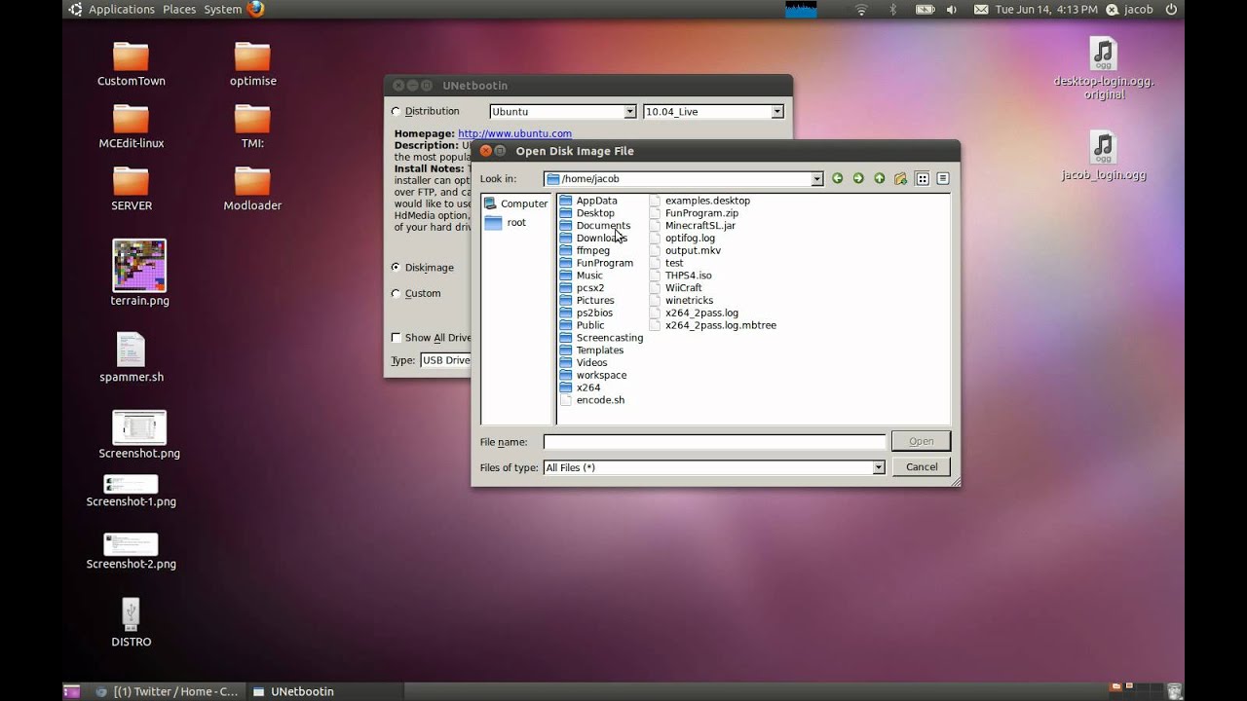The image size is (1247, 701).
Task: Select encode.sh in file list
Action: (x=592, y=400)
